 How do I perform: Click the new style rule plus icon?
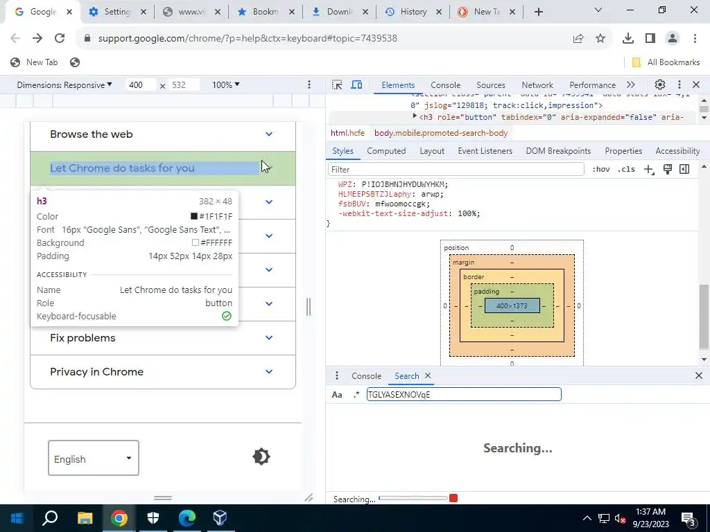[649, 170]
